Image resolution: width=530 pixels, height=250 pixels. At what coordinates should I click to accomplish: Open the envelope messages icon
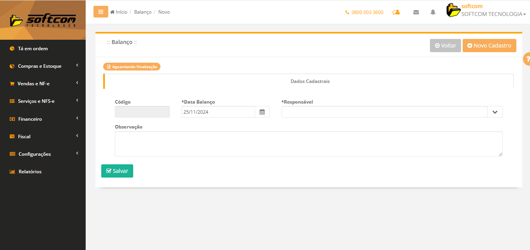coord(416,12)
